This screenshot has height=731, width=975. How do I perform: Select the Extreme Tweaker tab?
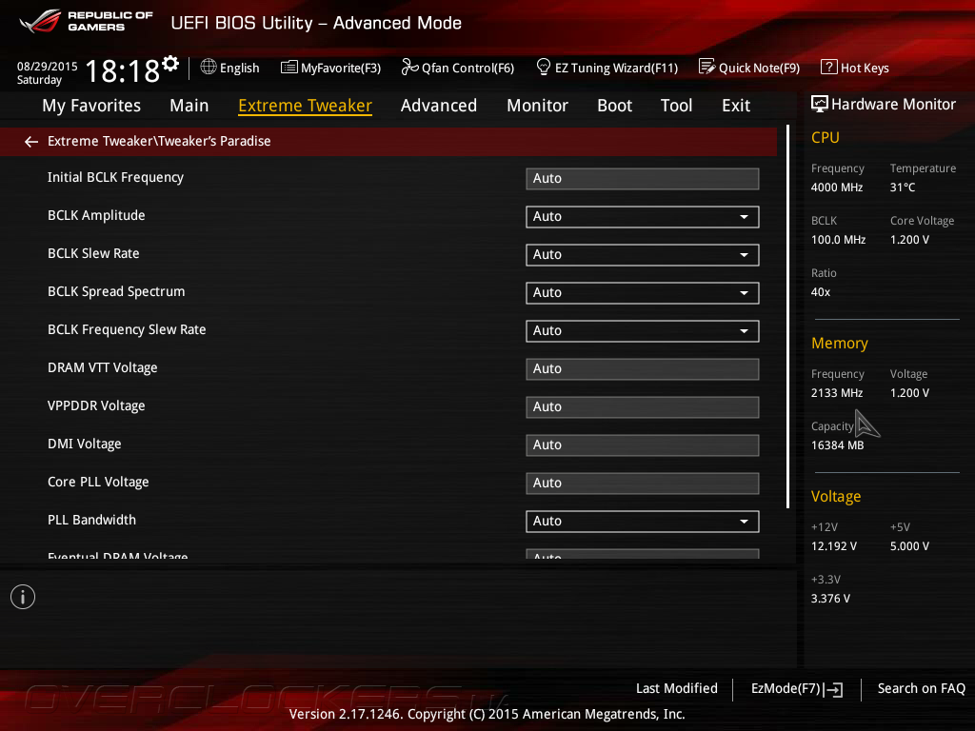[306, 106]
